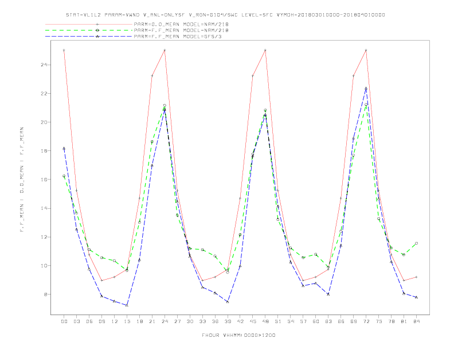Click y-axis tick label 10

(x=44, y=266)
